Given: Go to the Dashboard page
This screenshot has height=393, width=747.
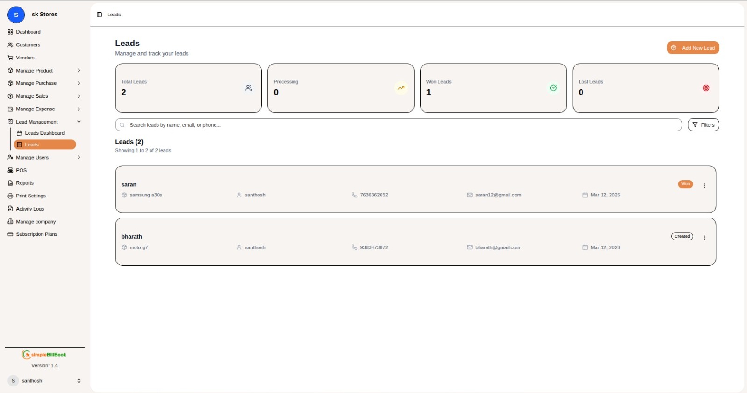Looking at the screenshot, I should [x=28, y=32].
